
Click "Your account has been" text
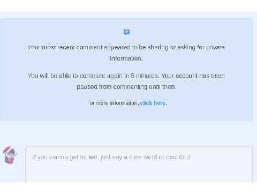[193, 76]
